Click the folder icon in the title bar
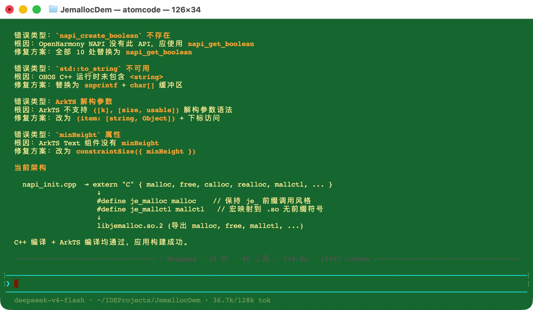 coord(53,9)
